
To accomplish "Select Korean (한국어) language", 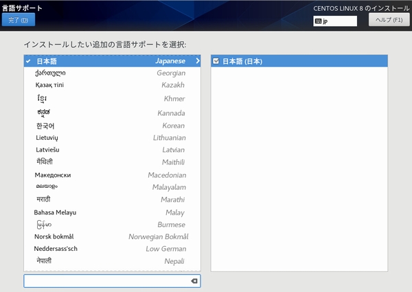I will [x=112, y=125].
